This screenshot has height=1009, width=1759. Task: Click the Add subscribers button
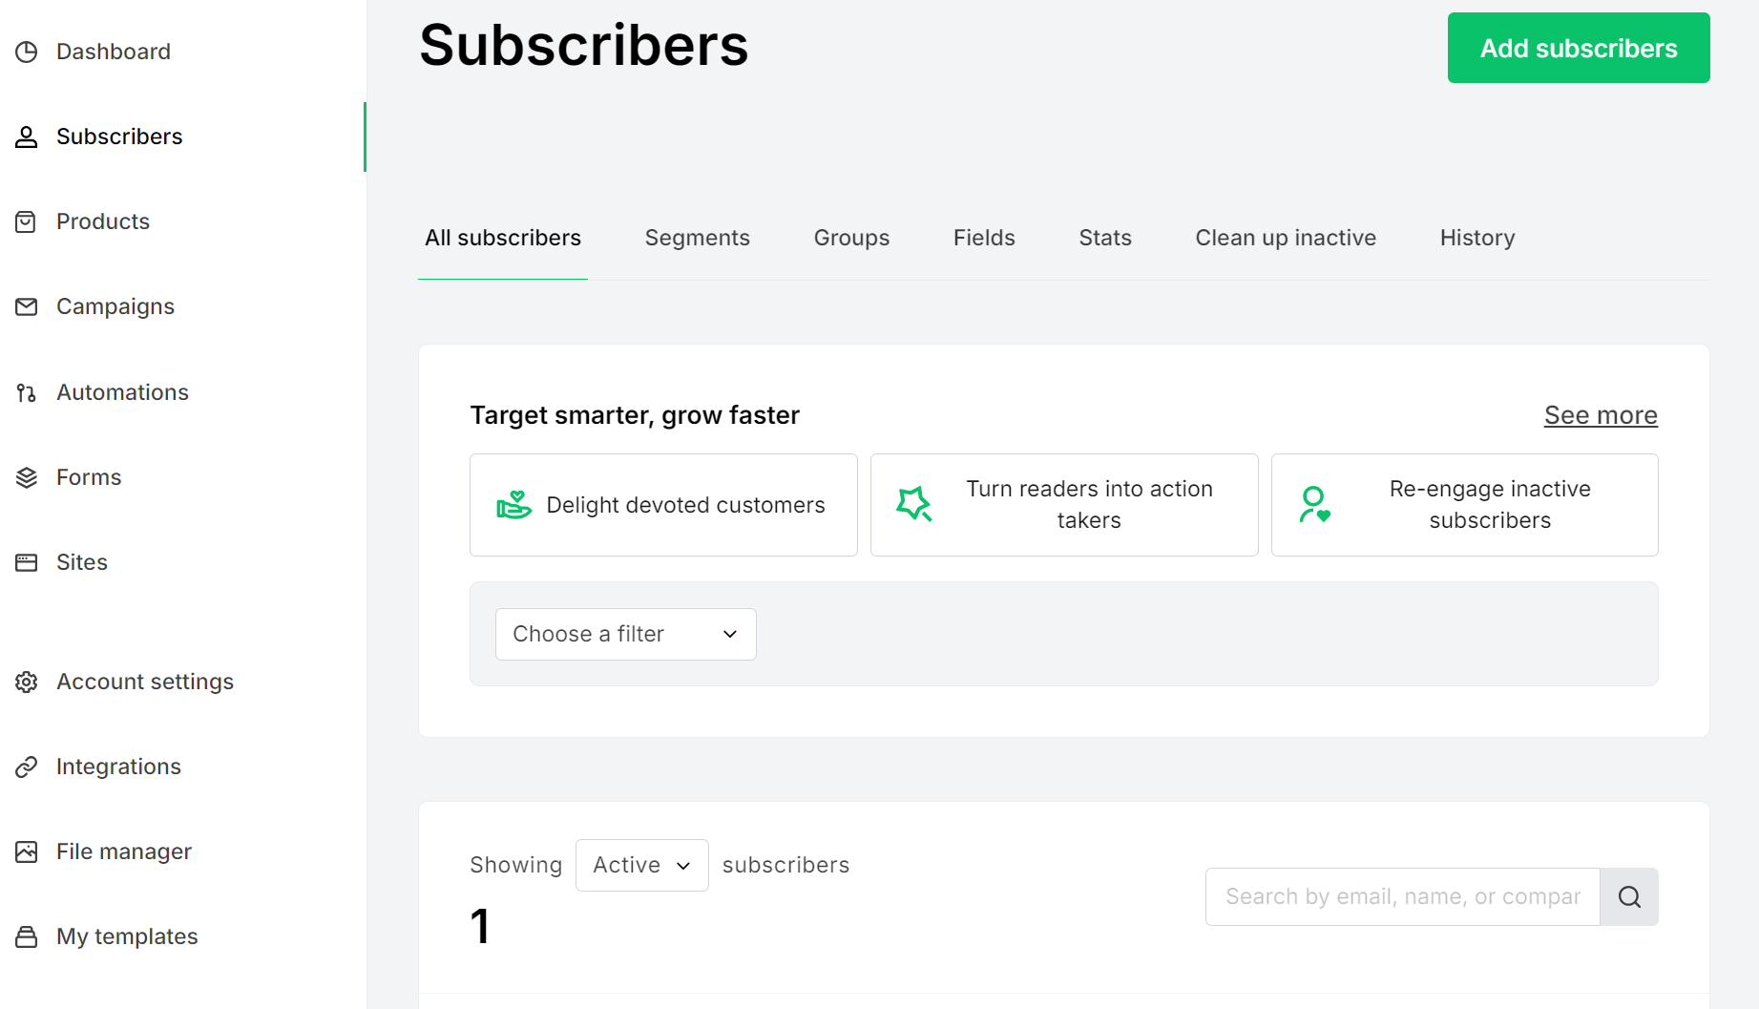[x=1578, y=48]
